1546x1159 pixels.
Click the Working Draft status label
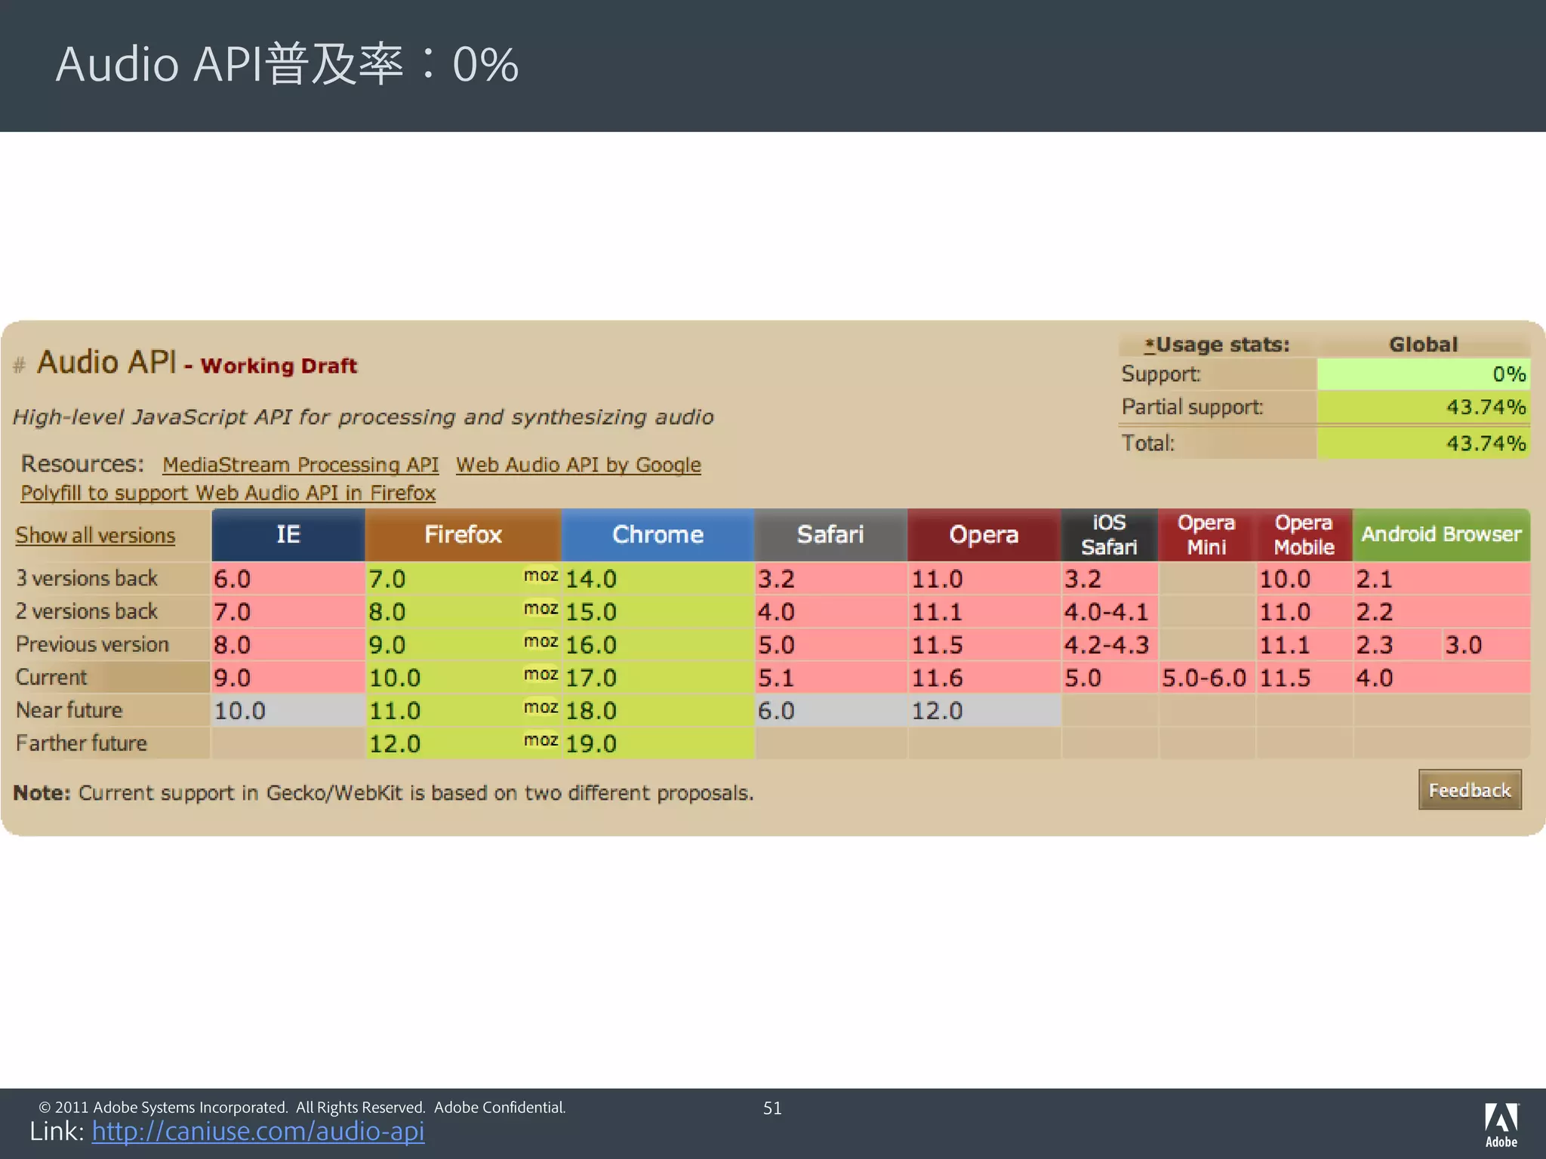(279, 366)
